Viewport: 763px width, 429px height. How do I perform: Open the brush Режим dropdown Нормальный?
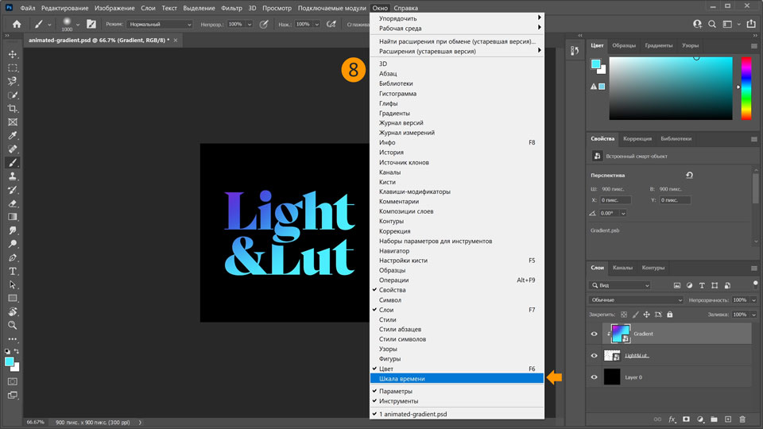click(x=160, y=25)
